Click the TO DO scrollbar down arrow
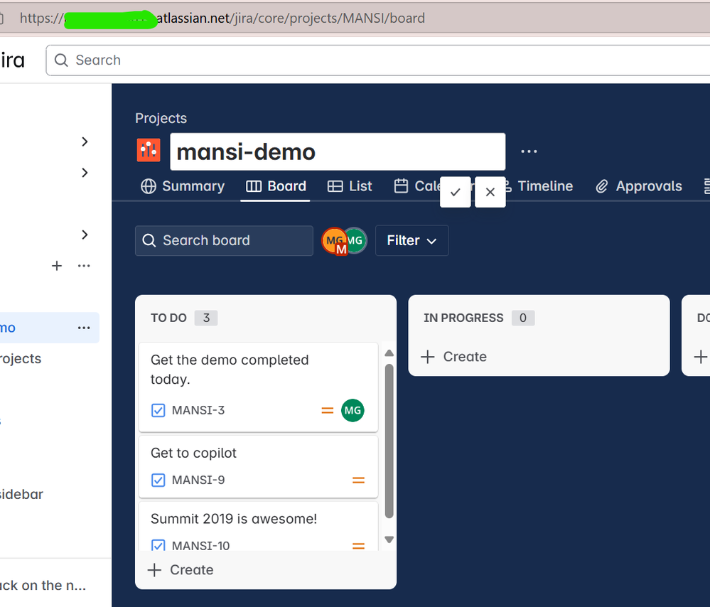The width and height of the screenshot is (710, 607). coord(389,539)
